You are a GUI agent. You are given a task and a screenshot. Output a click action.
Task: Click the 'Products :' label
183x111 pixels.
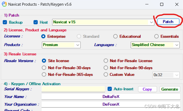(x=13, y=45)
